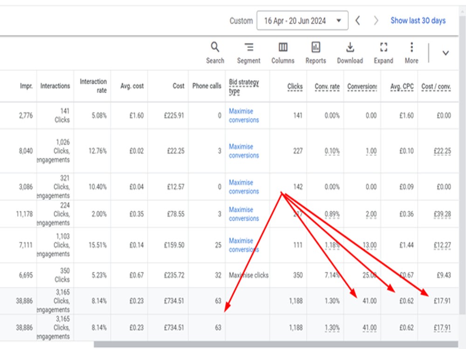Screen dimensions: 466x349
Task: Click the £39.28 cost per conversion value
Action: coord(442,214)
